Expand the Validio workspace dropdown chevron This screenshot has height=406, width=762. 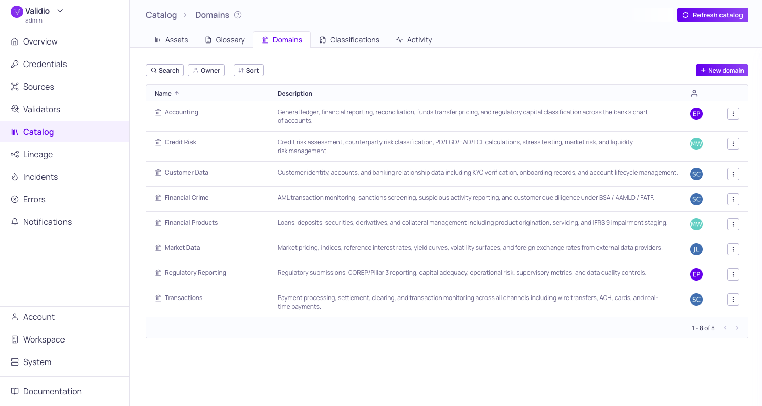click(x=60, y=11)
